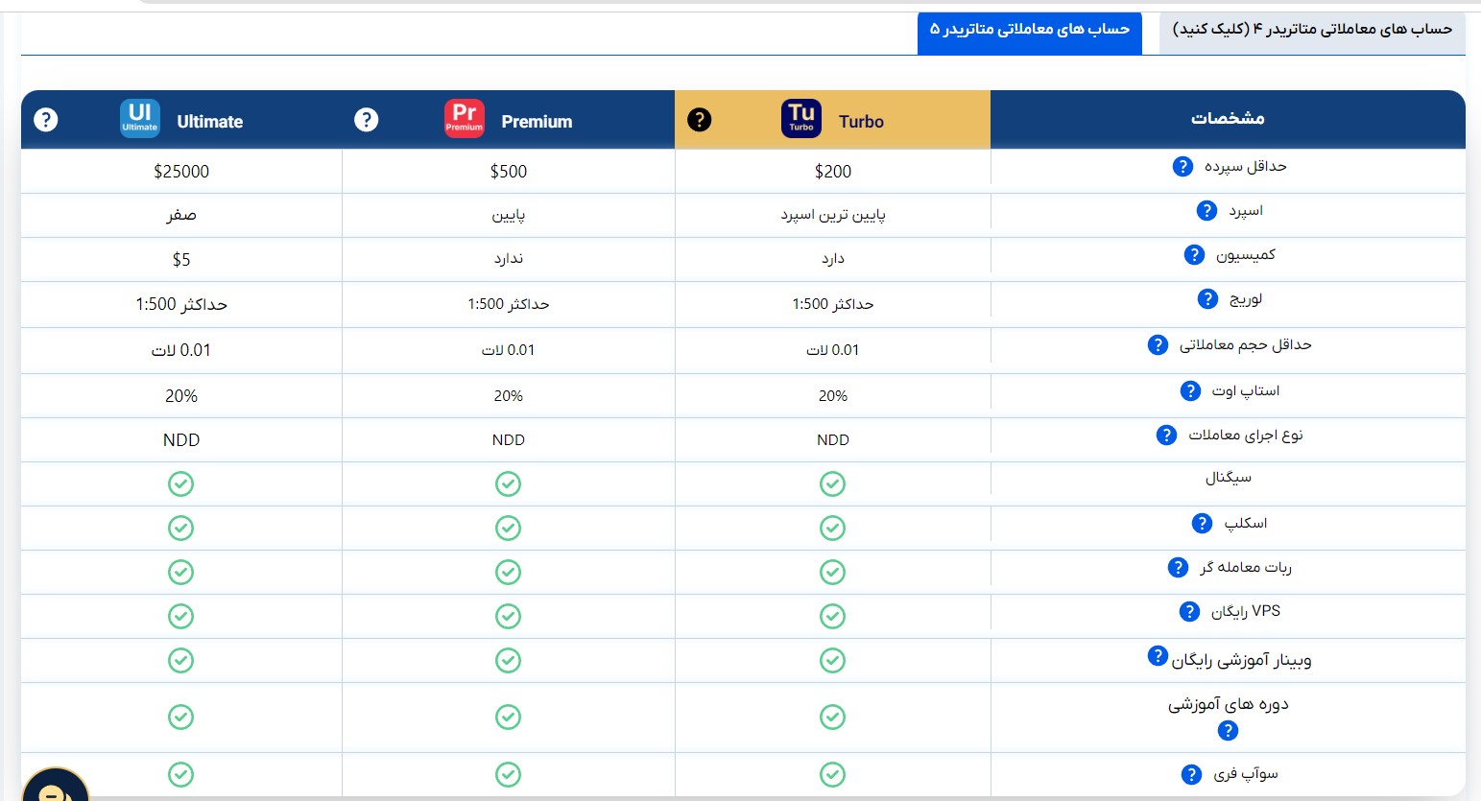Click the $5 commission cell
Screen dimensions: 1481x801
(x=181, y=260)
